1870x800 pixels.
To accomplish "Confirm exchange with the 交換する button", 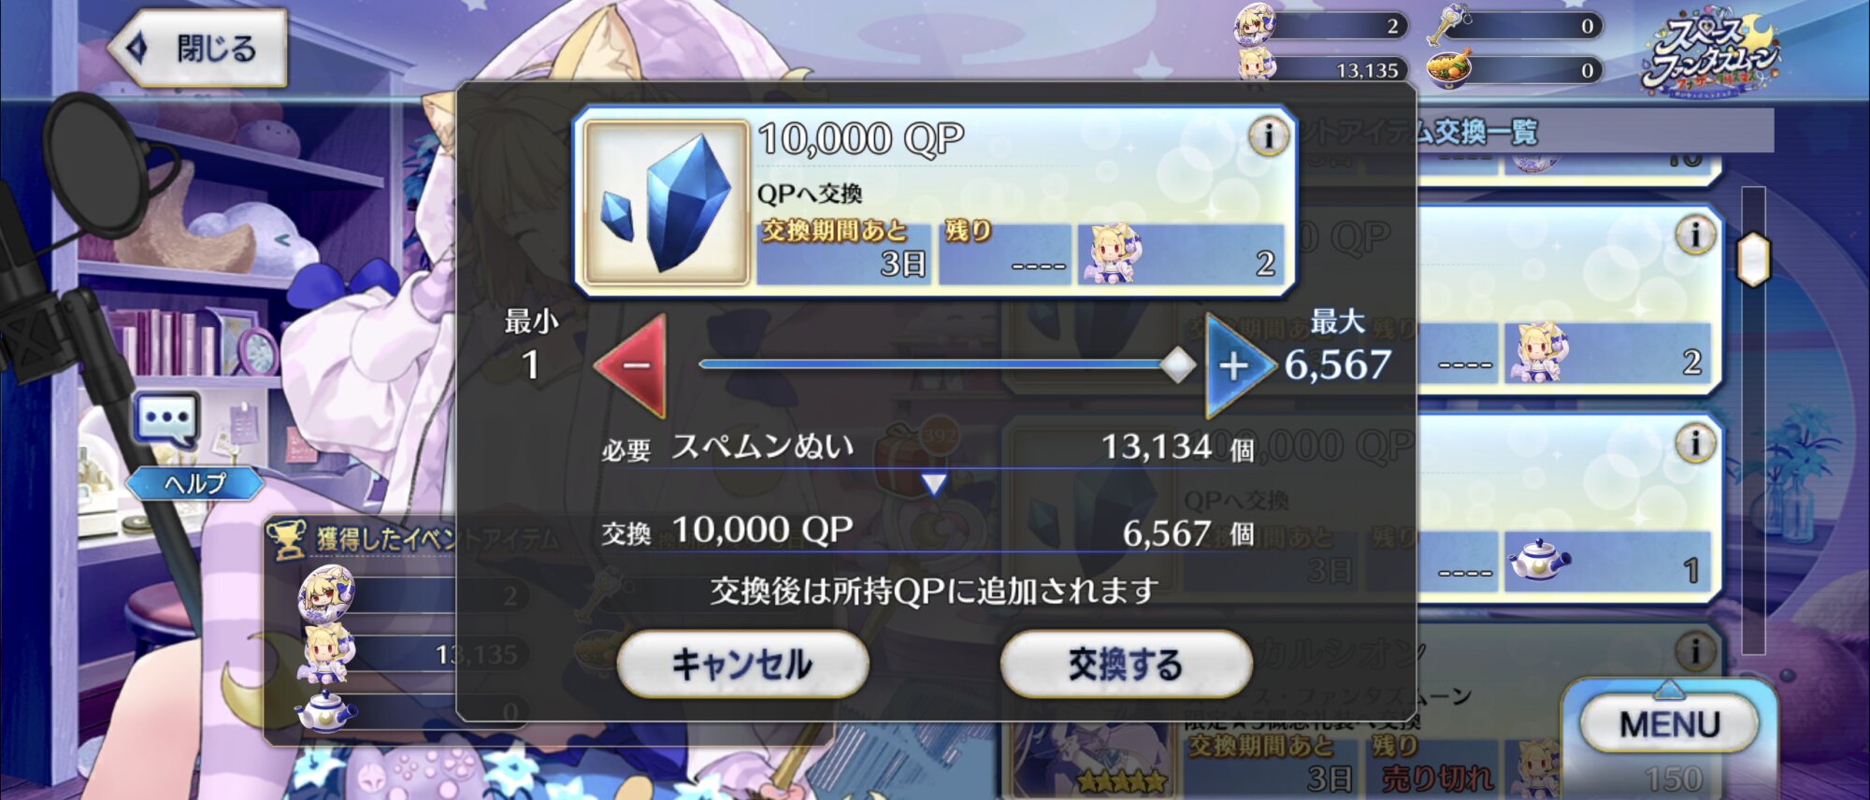I will click(1126, 664).
